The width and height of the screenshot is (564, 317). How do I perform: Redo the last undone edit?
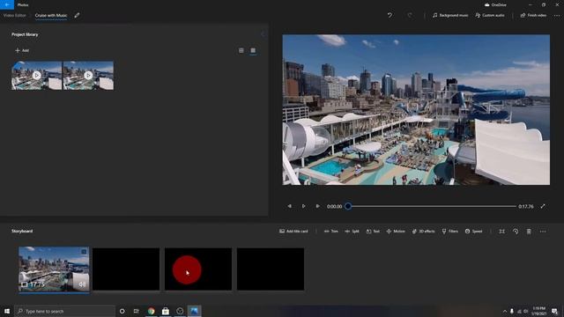(x=410, y=16)
